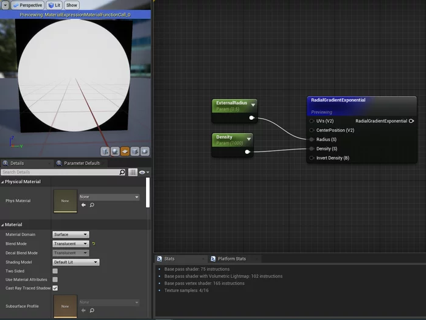
Task: Open the Decal Blend Mode dropdown
Action: (71, 253)
